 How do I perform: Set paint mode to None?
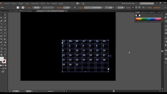tap(5, 66)
